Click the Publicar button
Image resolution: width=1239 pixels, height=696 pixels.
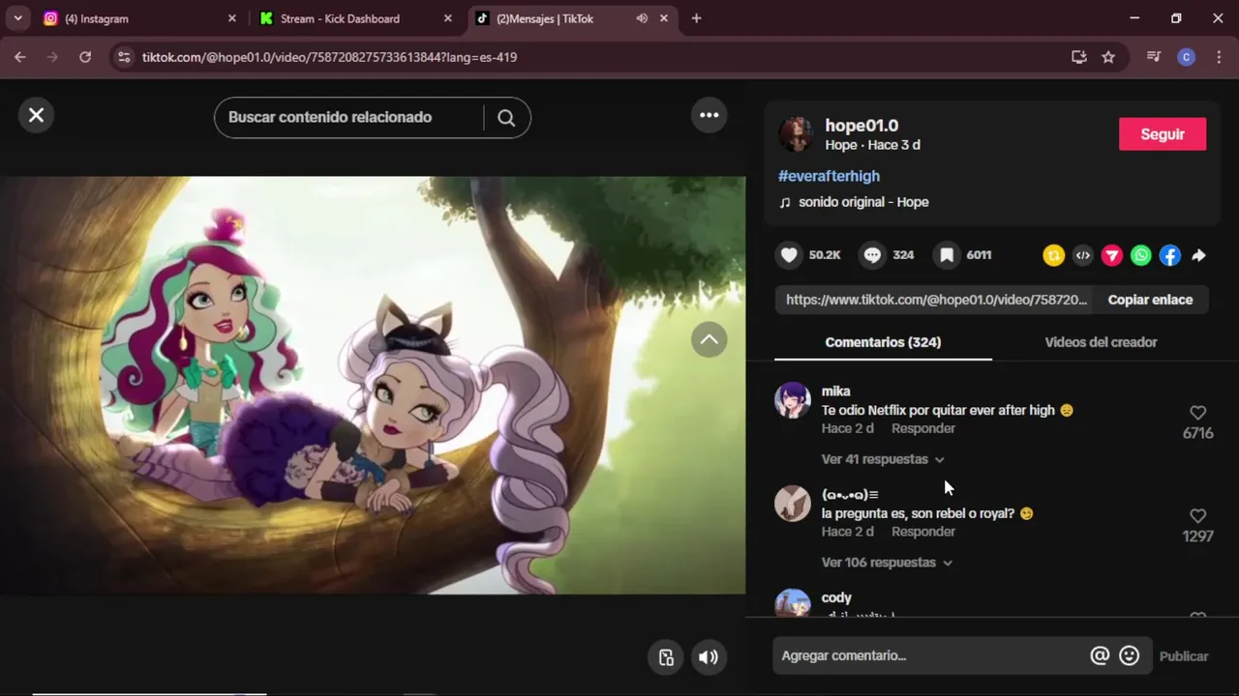(x=1184, y=656)
